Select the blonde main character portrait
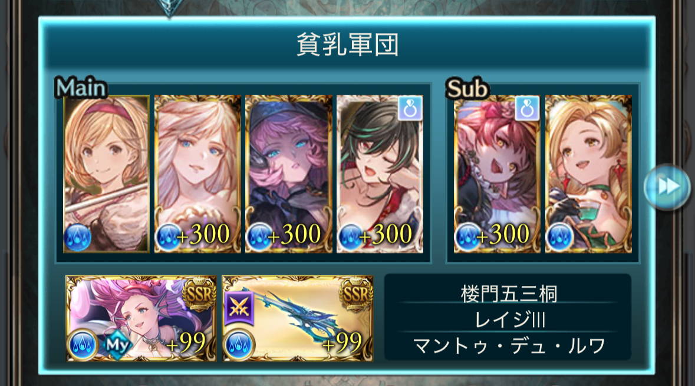This screenshot has height=386, width=695. [x=106, y=174]
